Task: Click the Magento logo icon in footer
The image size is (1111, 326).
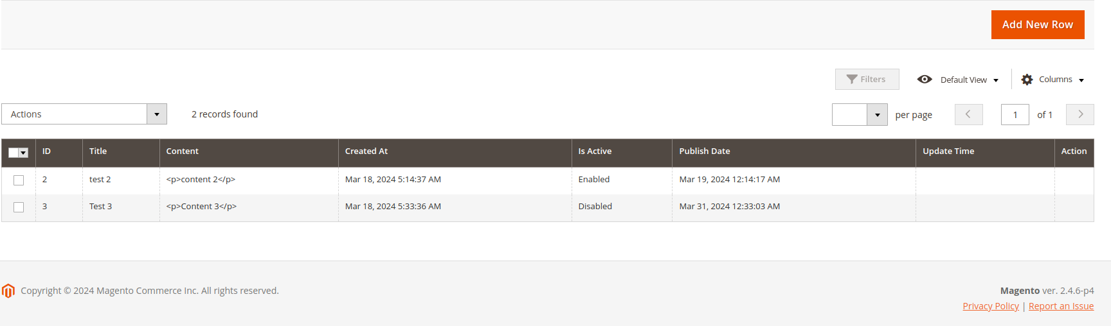Action: (x=8, y=291)
